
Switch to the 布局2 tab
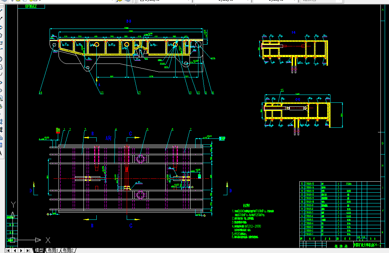pos(68,251)
